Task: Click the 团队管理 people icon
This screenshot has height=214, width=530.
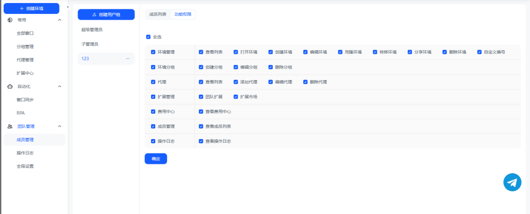Action: coord(10,126)
